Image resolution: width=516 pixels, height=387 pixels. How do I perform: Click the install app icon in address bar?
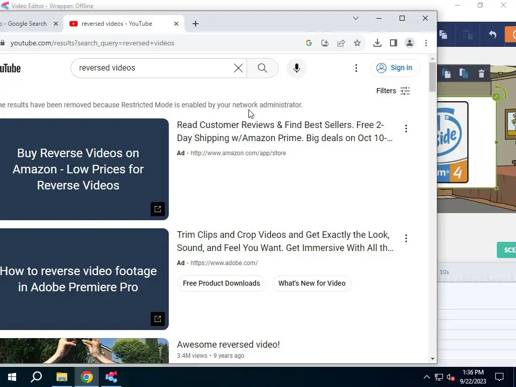[325, 43]
